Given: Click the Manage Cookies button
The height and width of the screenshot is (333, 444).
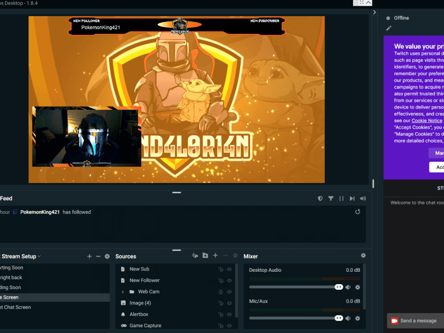Looking at the screenshot, I should coord(436,153).
